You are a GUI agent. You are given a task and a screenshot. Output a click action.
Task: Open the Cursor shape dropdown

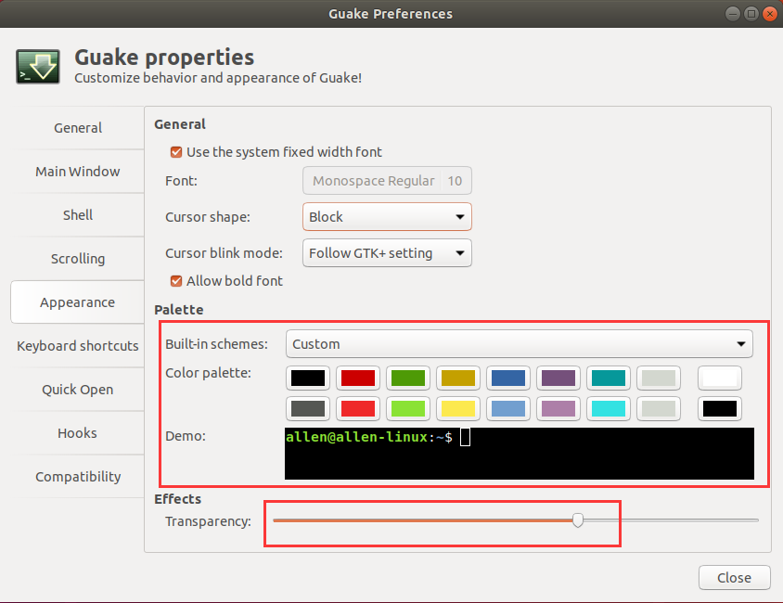click(387, 217)
